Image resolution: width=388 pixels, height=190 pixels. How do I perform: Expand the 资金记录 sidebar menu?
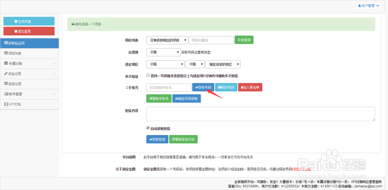pos(29,74)
